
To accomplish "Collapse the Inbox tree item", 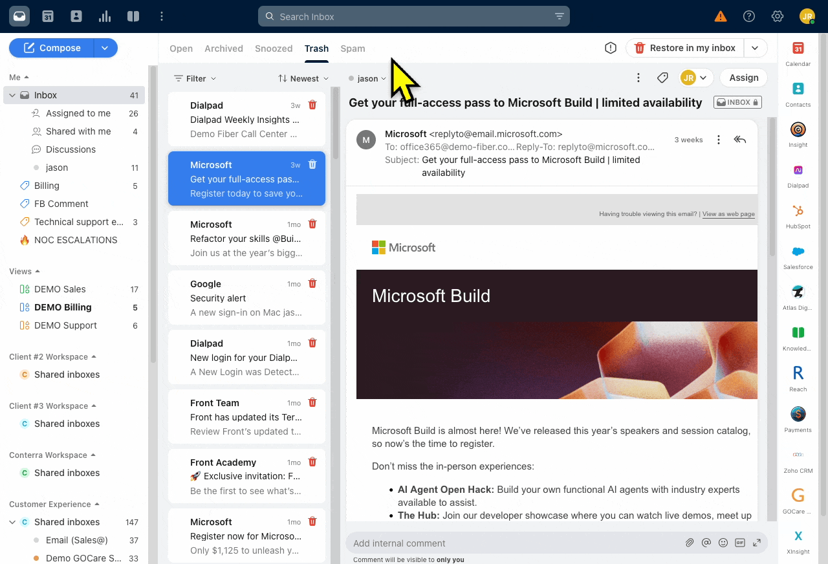I will [12, 95].
